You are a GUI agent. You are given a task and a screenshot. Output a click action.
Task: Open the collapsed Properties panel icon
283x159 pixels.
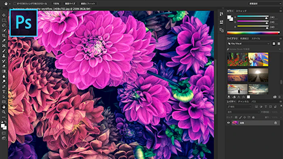point(222,22)
